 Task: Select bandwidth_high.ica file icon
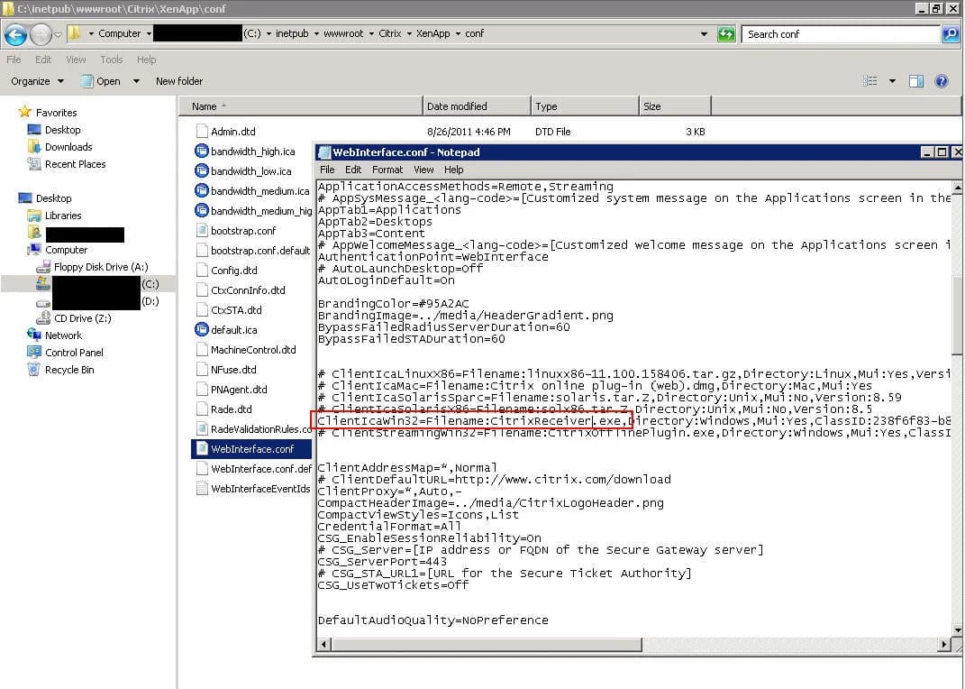pos(201,151)
